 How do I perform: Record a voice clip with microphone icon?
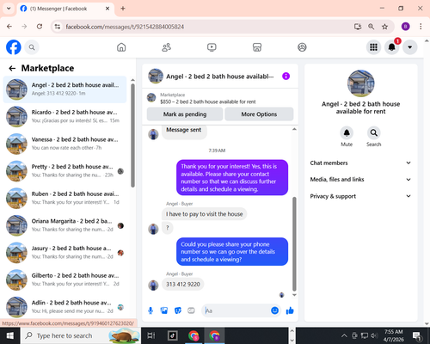tap(150, 310)
